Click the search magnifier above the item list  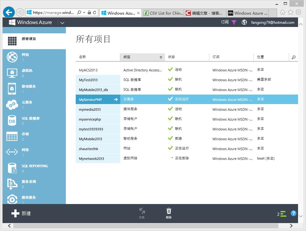(x=293, y=57)
